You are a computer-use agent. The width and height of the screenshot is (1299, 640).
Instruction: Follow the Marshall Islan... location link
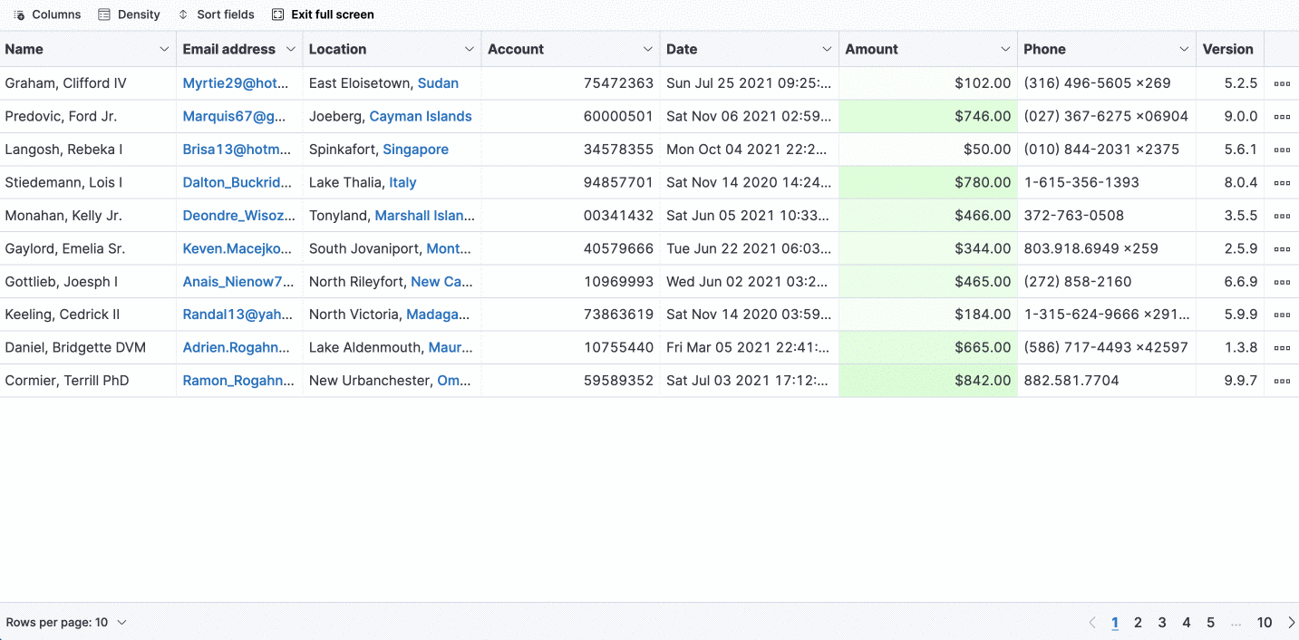click(424, 216)
